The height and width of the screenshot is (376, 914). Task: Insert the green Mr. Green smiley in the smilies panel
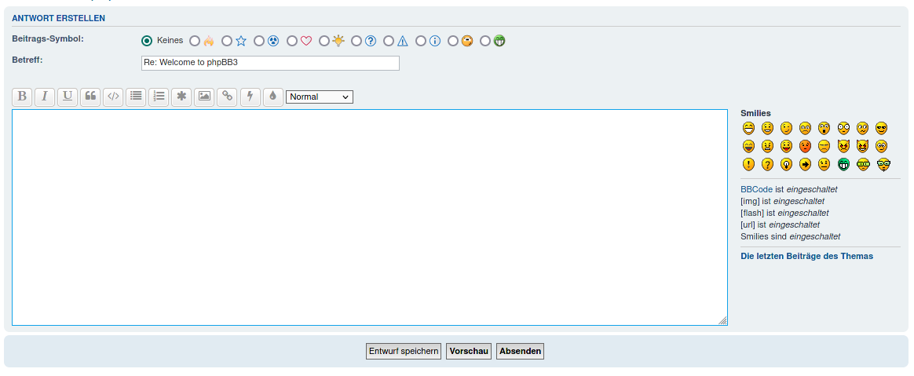843,164
